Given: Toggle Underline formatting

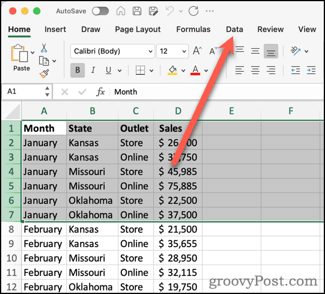Looking at the screenshot, I should point(108,70).
